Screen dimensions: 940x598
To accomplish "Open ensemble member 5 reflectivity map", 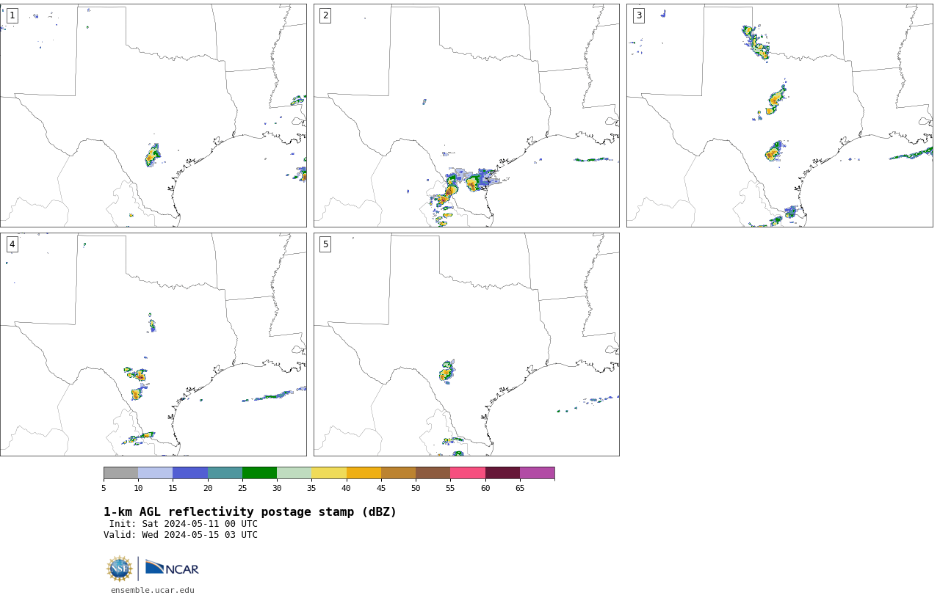I will click(x=466, y=344).
